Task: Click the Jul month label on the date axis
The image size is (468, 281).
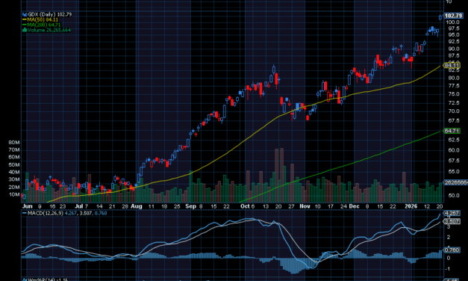Action: (x=79, y=206)
